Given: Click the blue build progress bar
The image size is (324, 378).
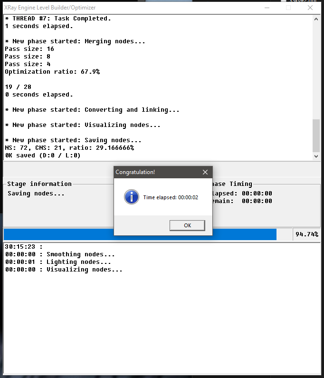Looking at the screenshot, I should (140, 234).
